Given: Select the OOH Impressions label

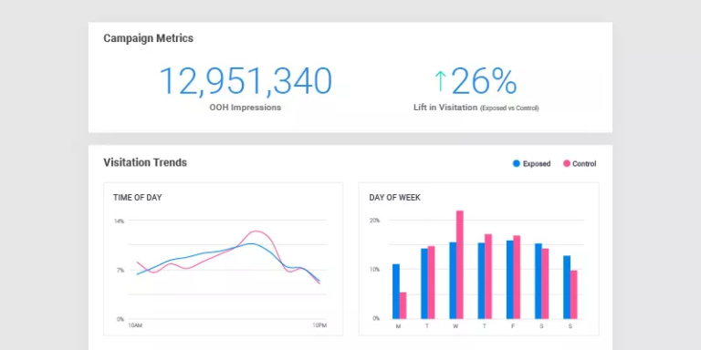Looking at the screenshot, I should [x=245, y=108].
